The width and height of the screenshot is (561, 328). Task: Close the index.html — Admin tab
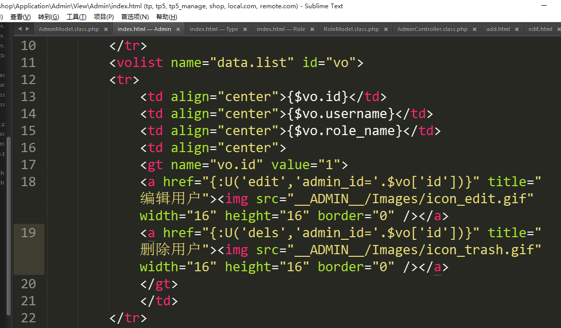tap(178, 29)
